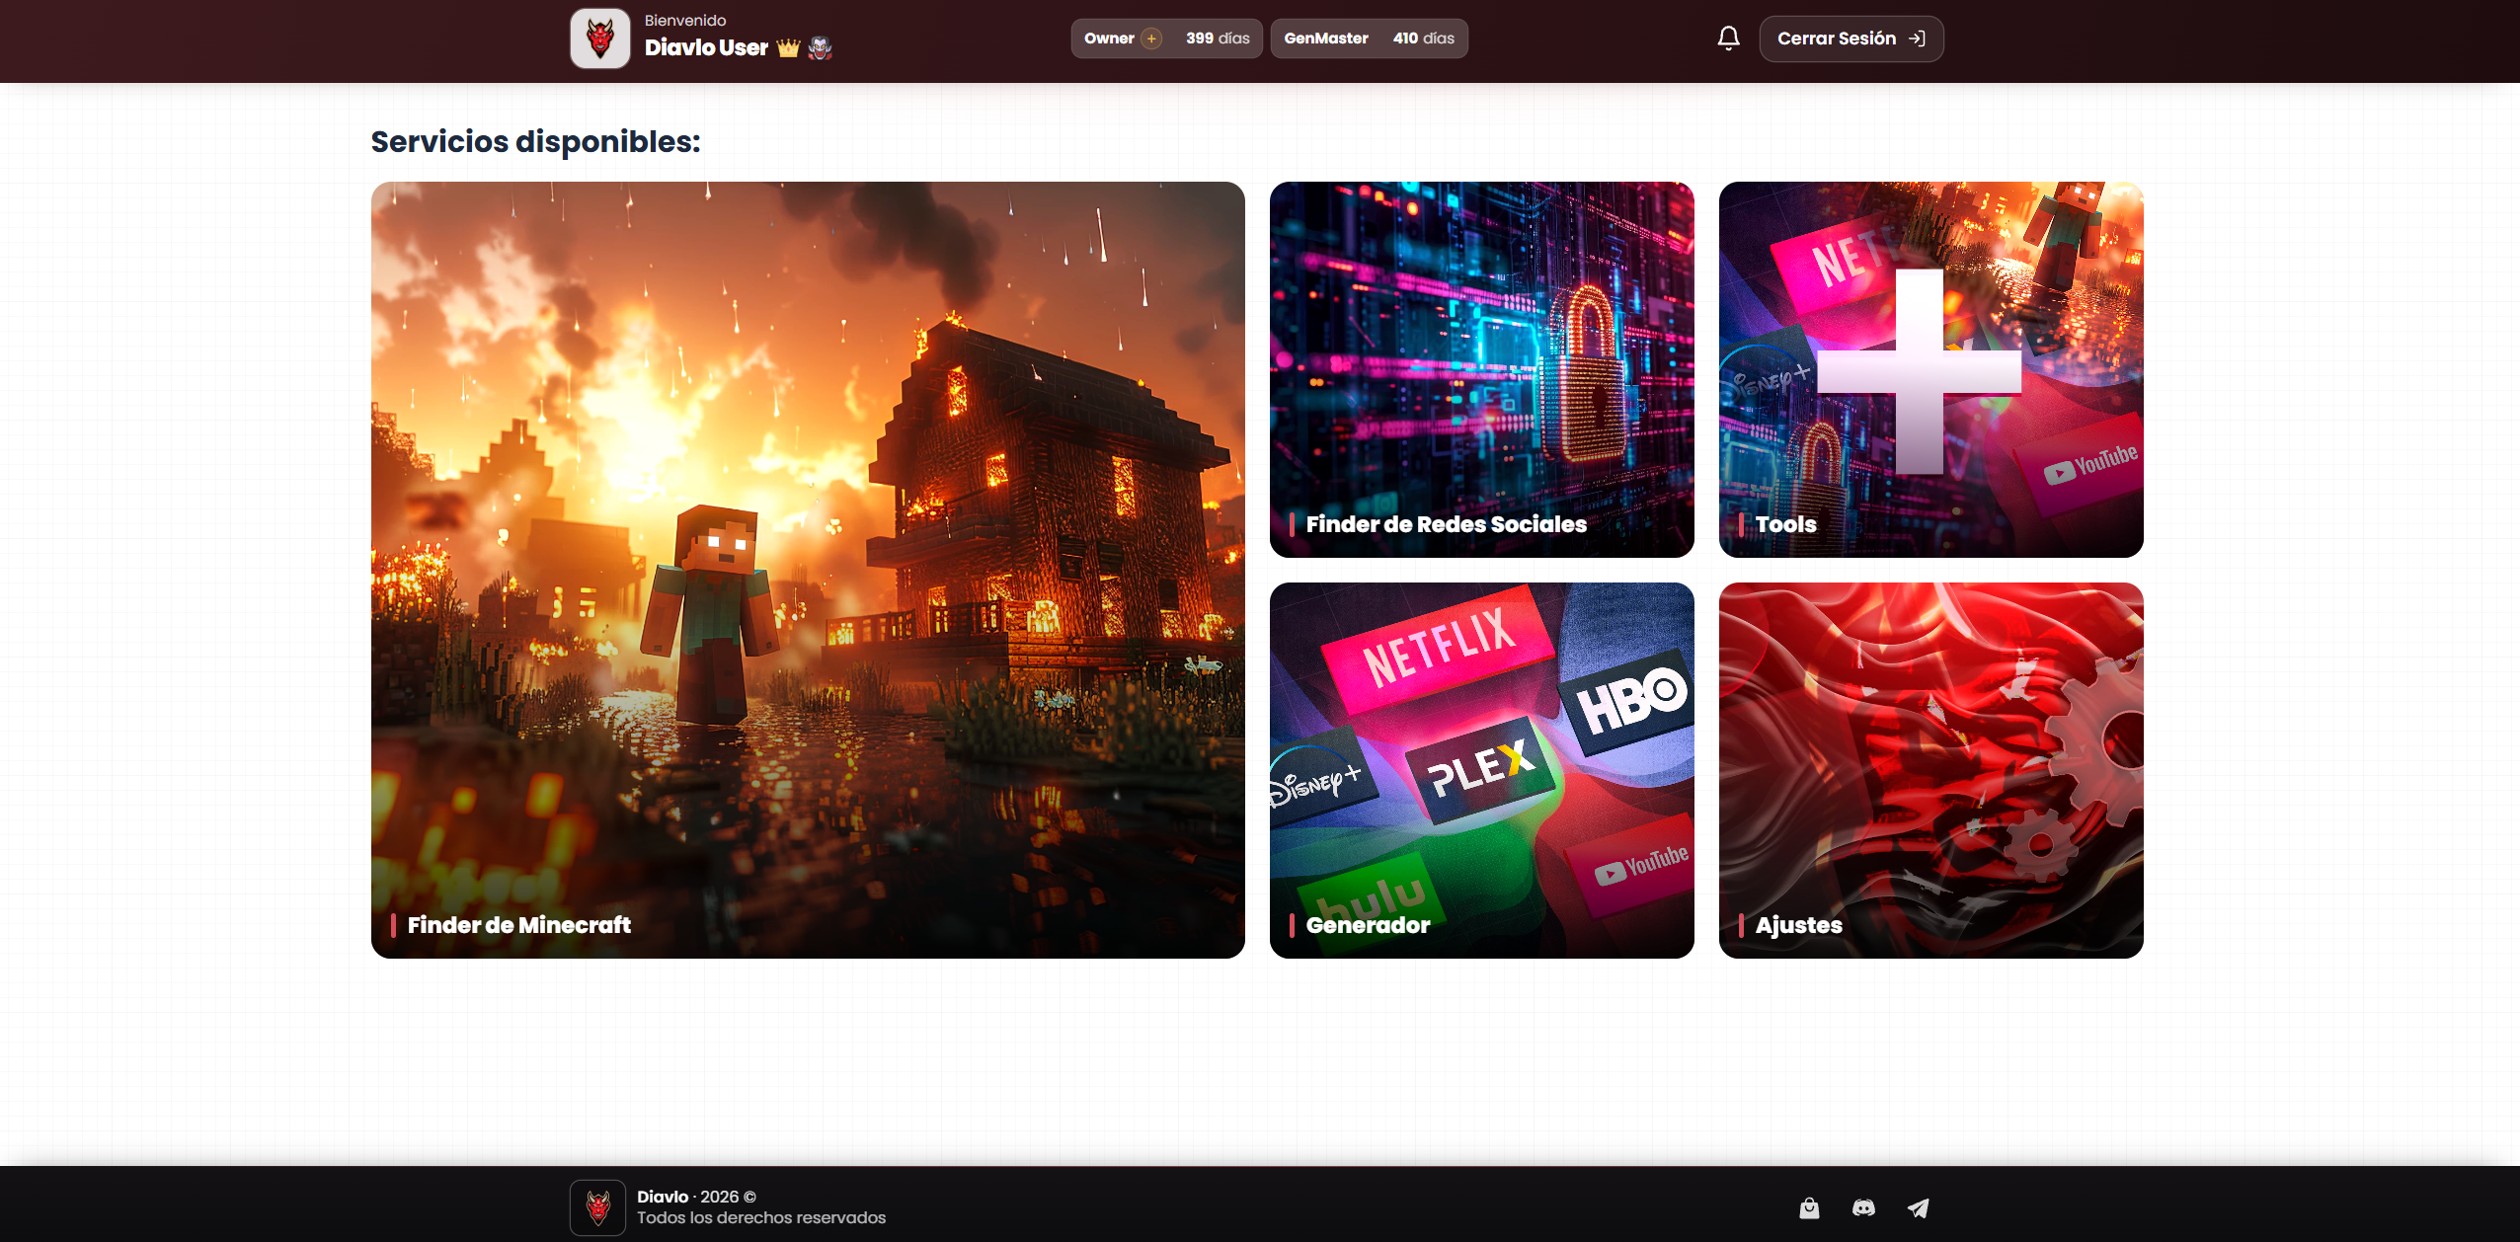Click the Cerrar Sesión button
This screenshot has width=2520, height=1242.
1851,39
